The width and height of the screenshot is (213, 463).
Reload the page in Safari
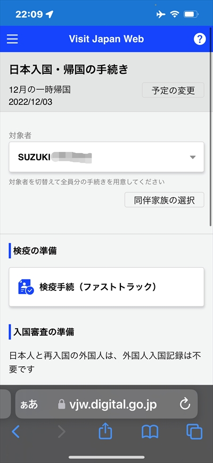pyautogui.click(x=185, y=404)
